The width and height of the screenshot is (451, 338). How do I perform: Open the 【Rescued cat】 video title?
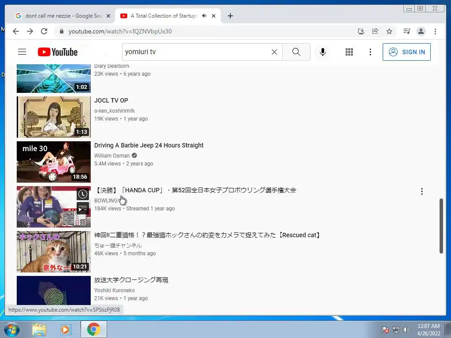tap(208, 235)
